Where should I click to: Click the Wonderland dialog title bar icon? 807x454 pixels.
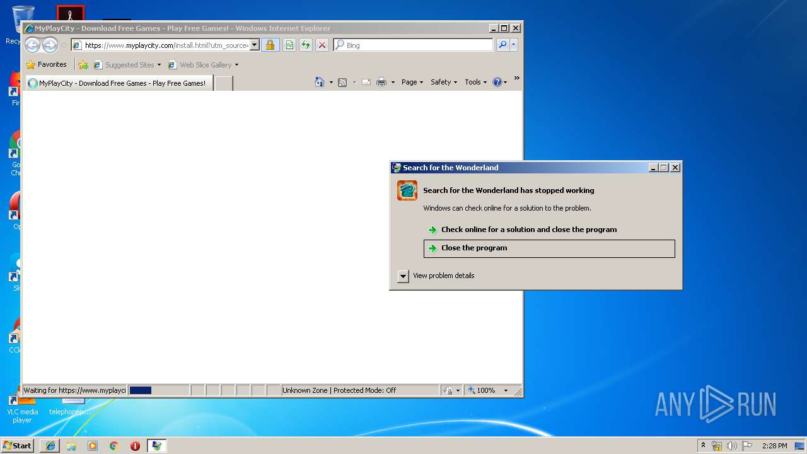point(397,168)
